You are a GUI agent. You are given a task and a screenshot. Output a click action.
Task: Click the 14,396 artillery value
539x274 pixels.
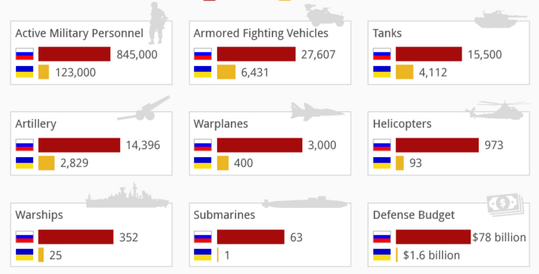tap(143, 145)
